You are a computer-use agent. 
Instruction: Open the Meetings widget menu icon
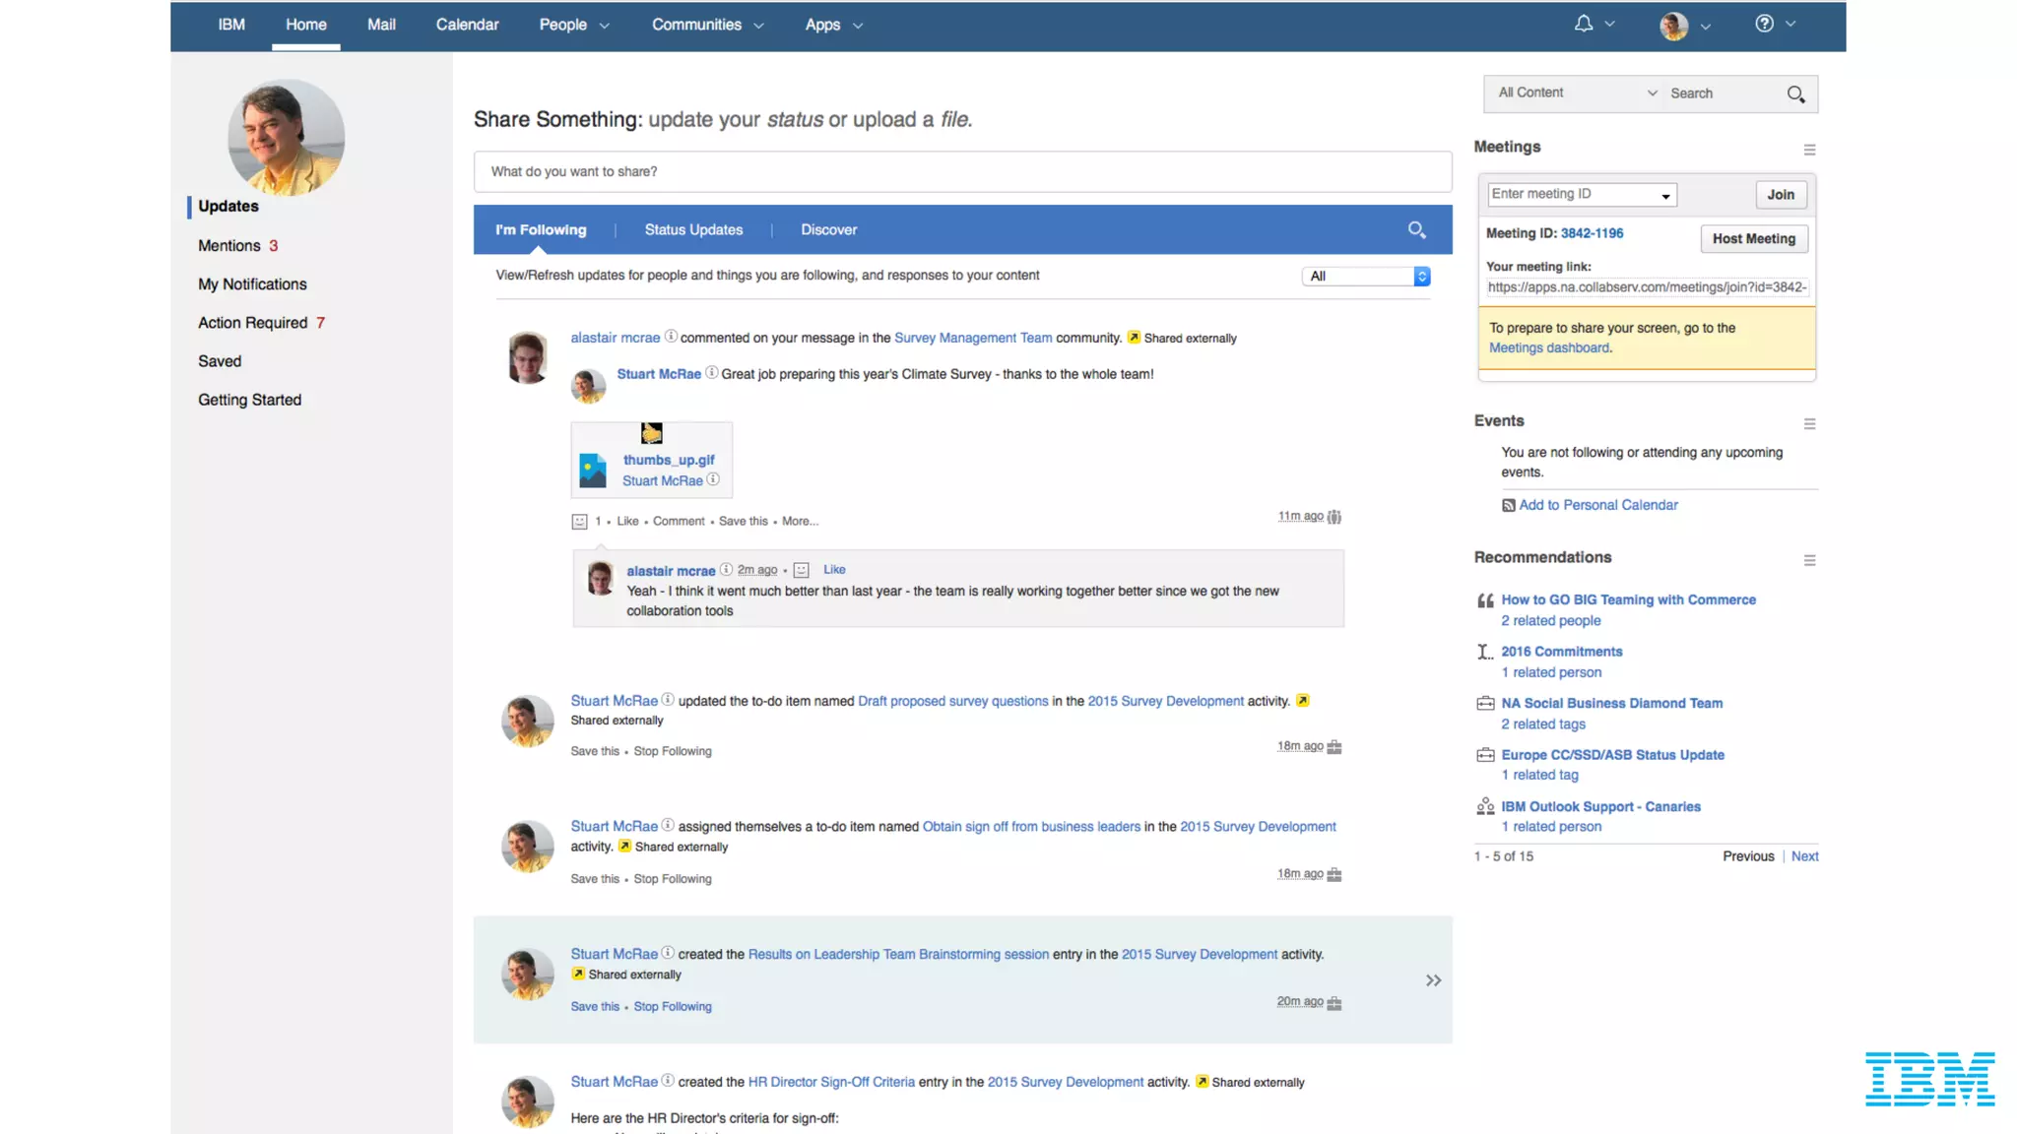pyautogui.click(x=1809, y=150)
